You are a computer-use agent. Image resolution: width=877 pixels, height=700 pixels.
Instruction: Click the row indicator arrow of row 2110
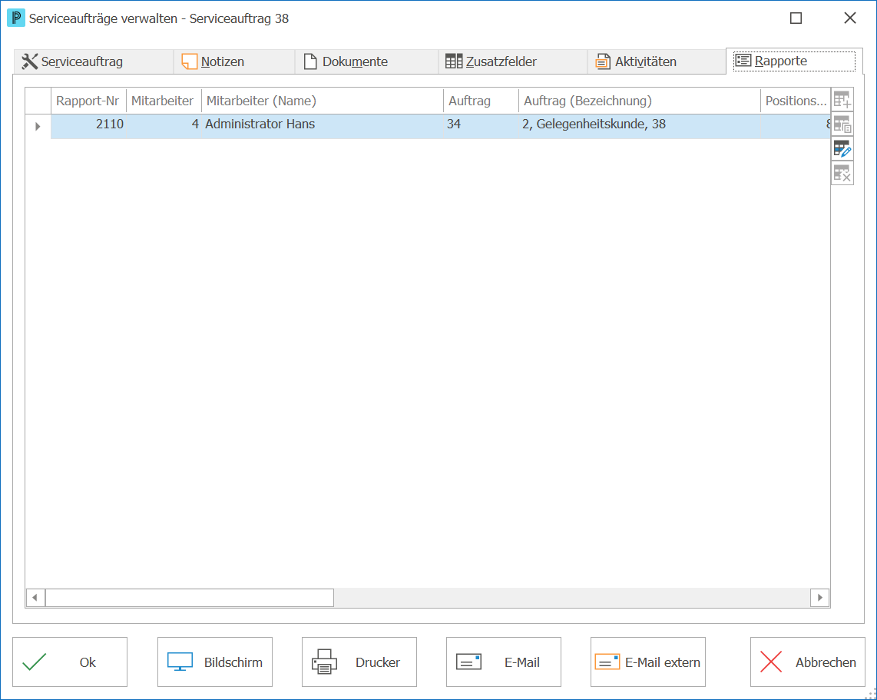(38, 127)
